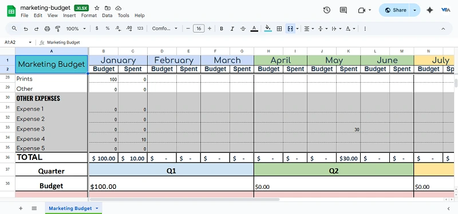This screenshot has width=458, height=214.
Task: Collapse the menus with chevron arrow
Action: (x=443, y=29)
